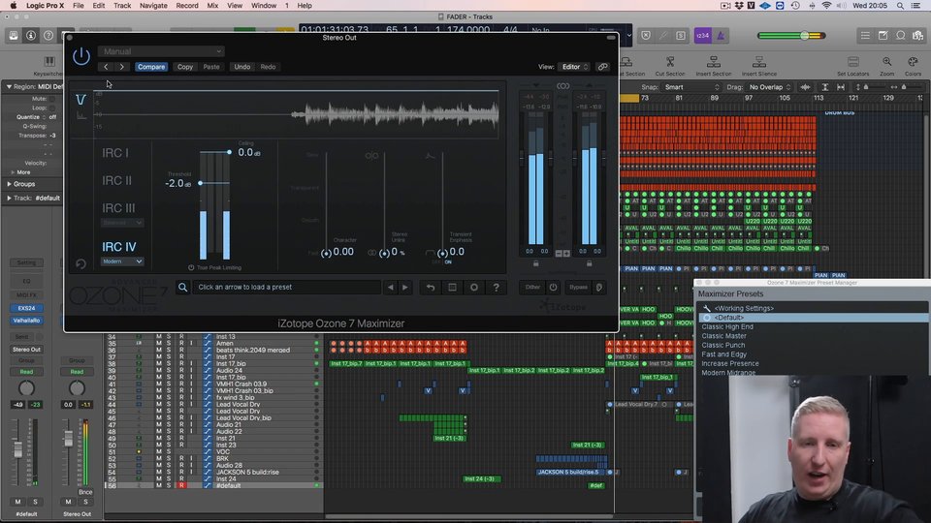931x523 pixels.
Task: Open the Ozone help question mark
Action: pos(496,287)
